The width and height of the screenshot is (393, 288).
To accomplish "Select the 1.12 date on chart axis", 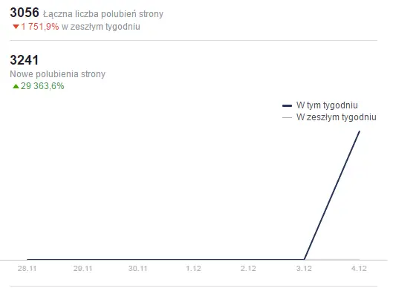I will (x=193, y=269).
